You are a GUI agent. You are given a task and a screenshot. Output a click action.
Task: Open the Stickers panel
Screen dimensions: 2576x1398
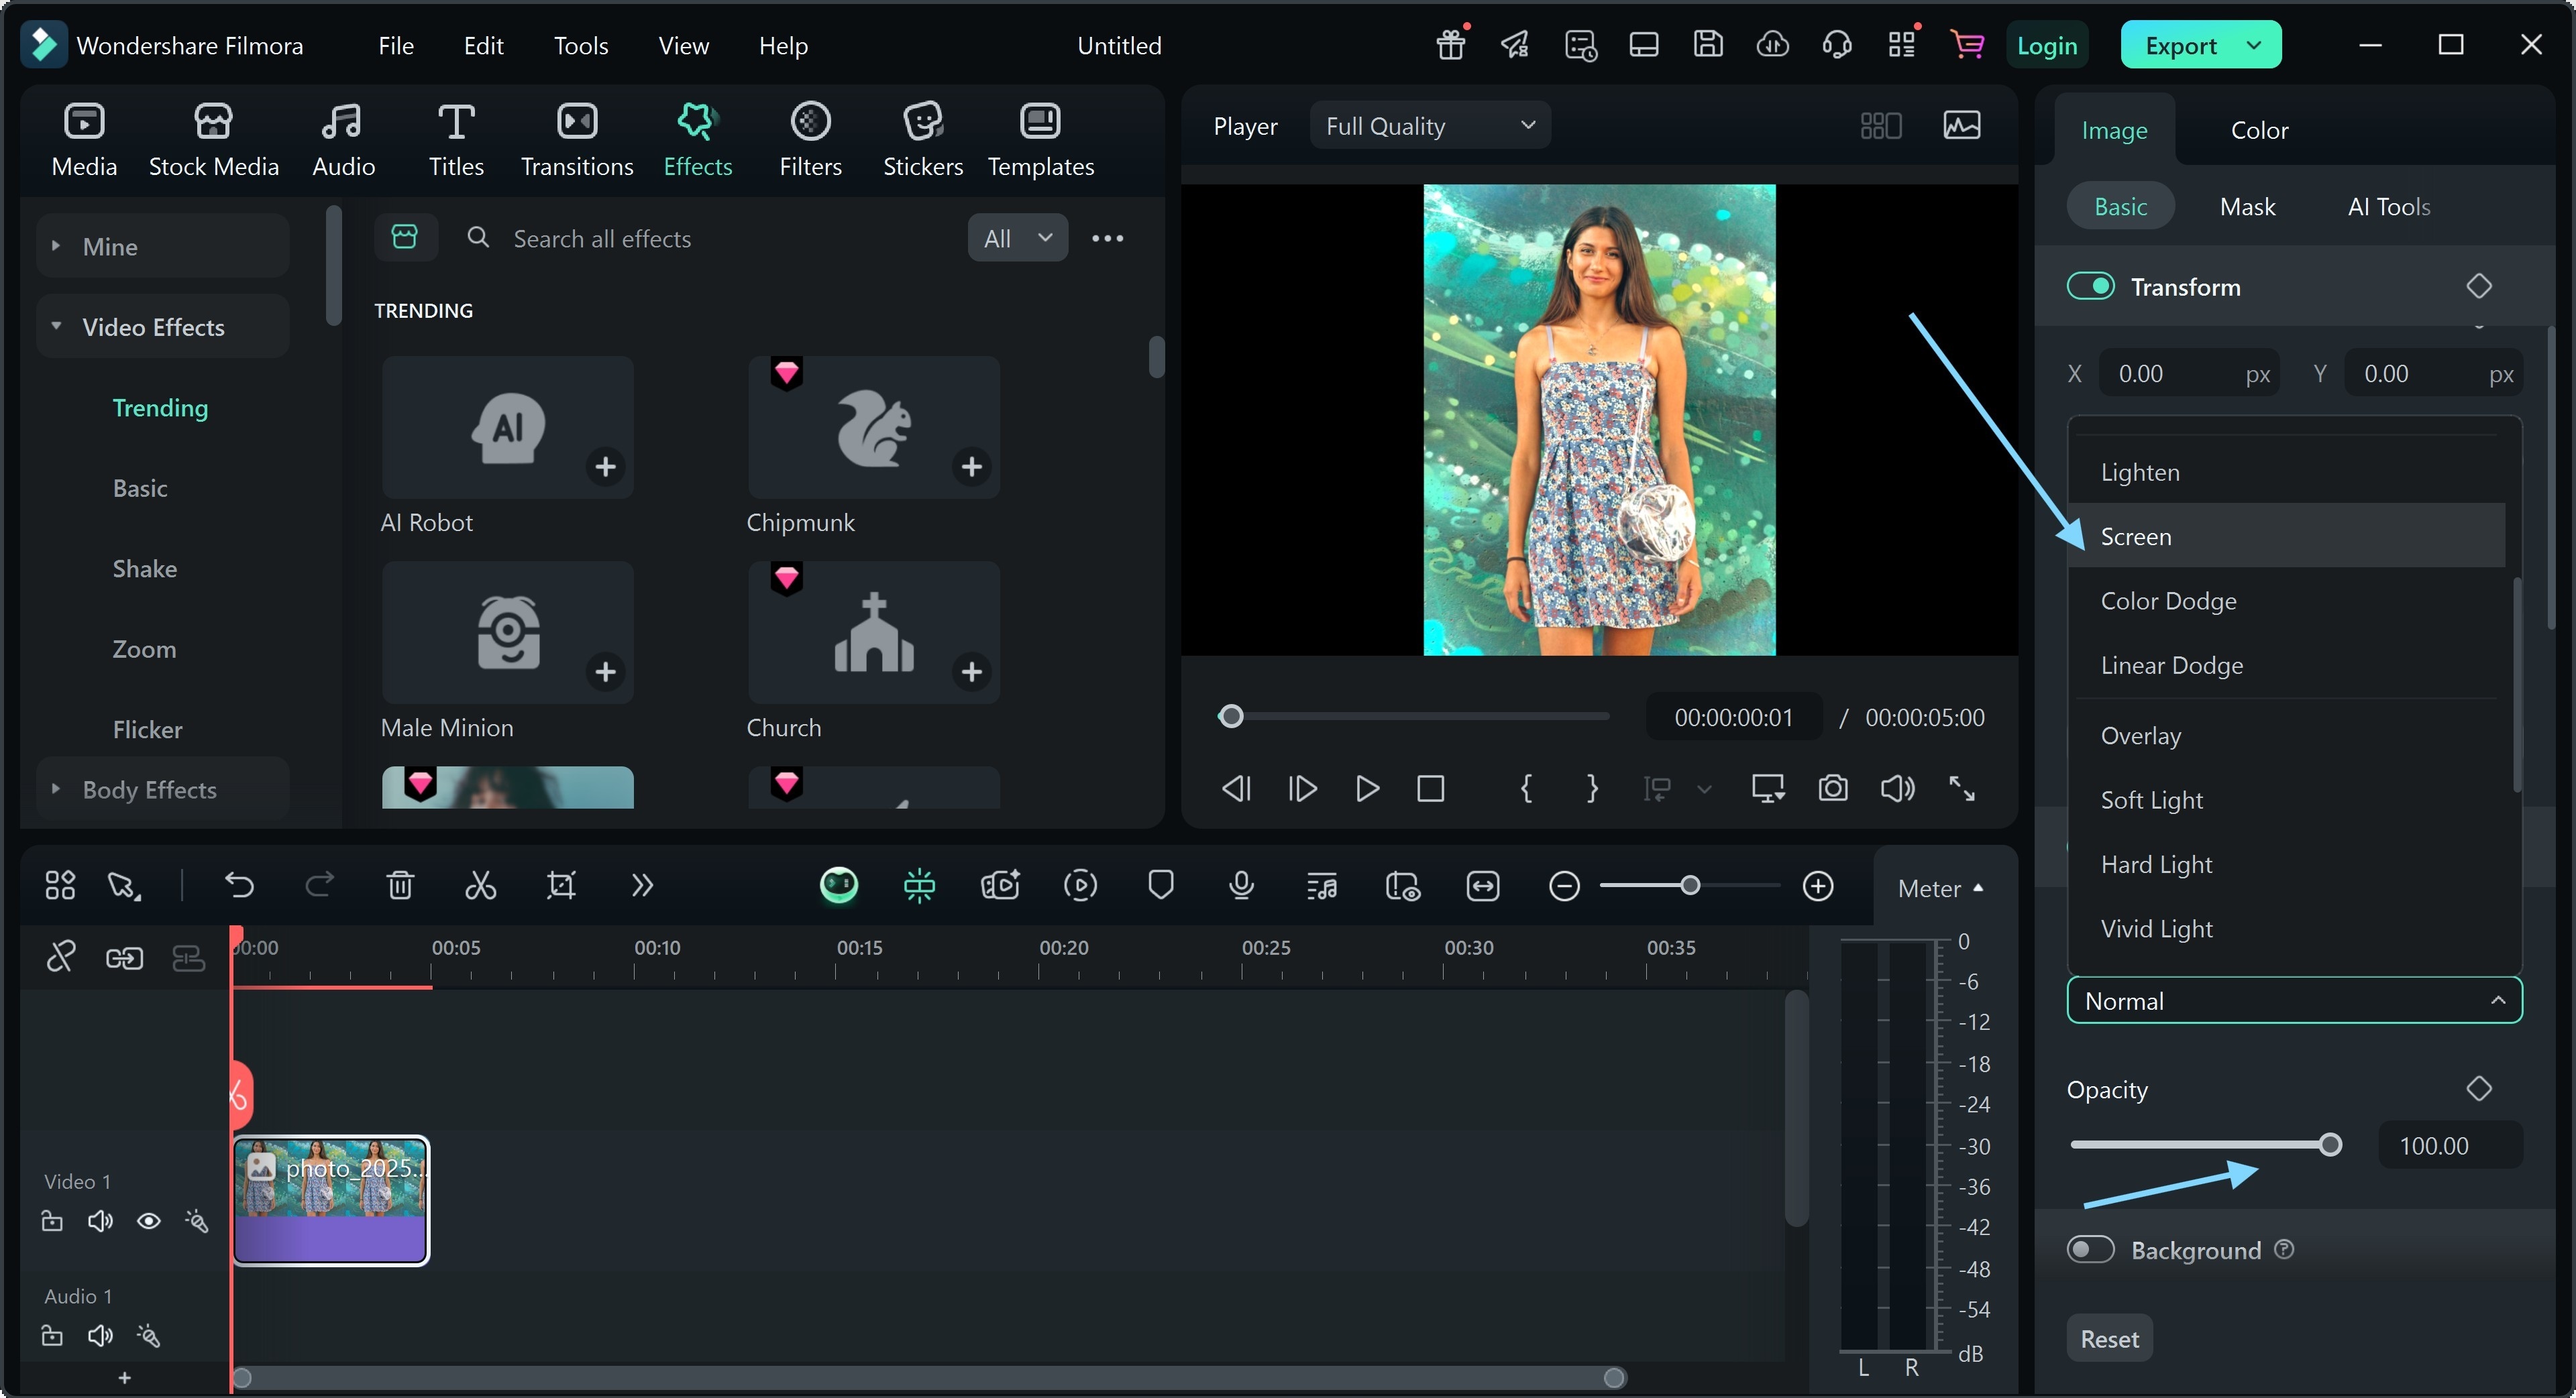coord(922,140)
